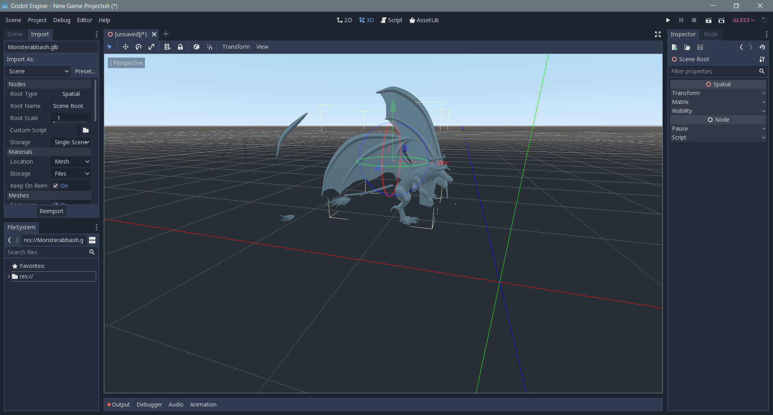Open Storage Single Scene dropdown
773x415 pixels.
point(72,142)
